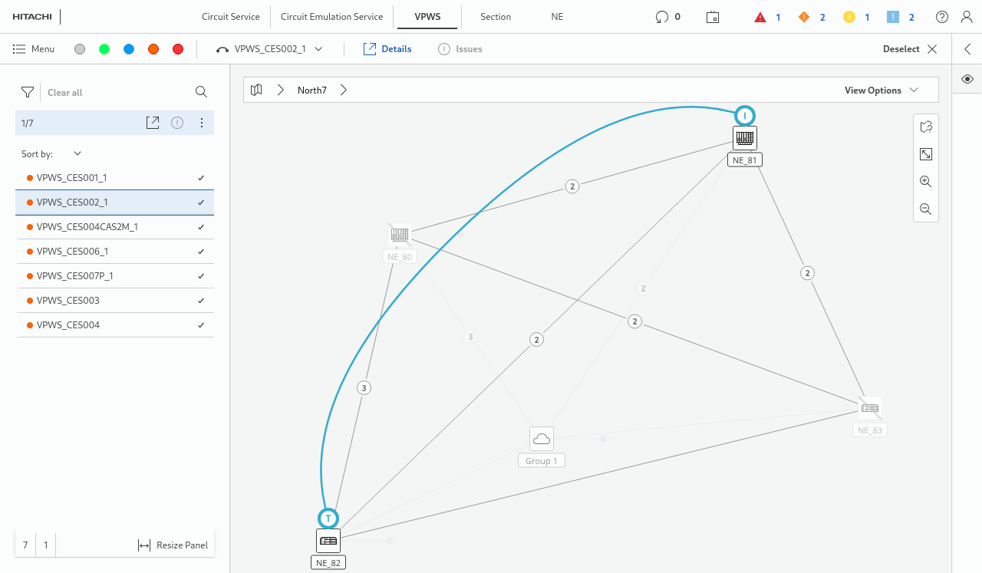
Task: Open search in the service list
Action: (201, 92)
